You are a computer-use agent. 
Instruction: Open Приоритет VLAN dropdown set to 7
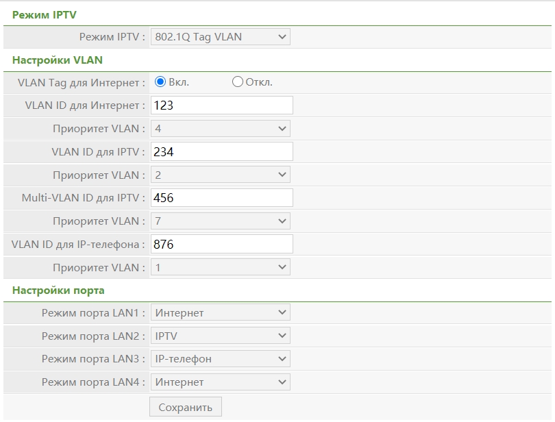(220, 221)
